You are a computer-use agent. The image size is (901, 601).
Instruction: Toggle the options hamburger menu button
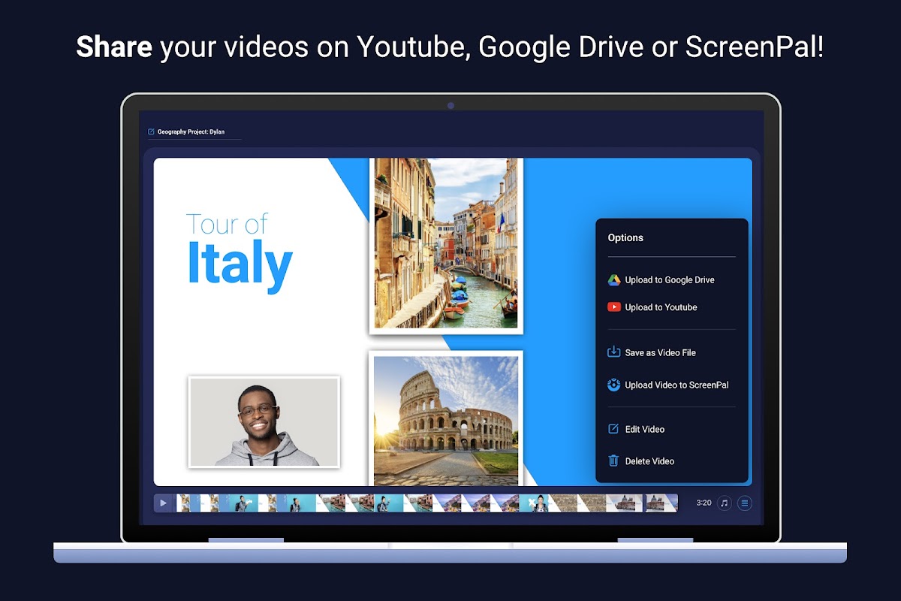click(744, 503)
